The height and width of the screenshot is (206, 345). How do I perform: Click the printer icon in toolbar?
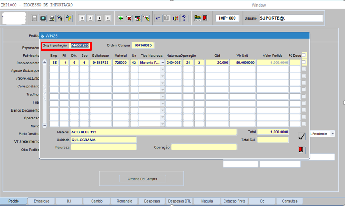(x=51, y=18)
